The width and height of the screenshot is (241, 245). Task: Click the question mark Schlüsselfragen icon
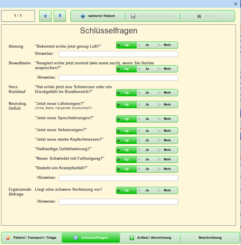76,238
